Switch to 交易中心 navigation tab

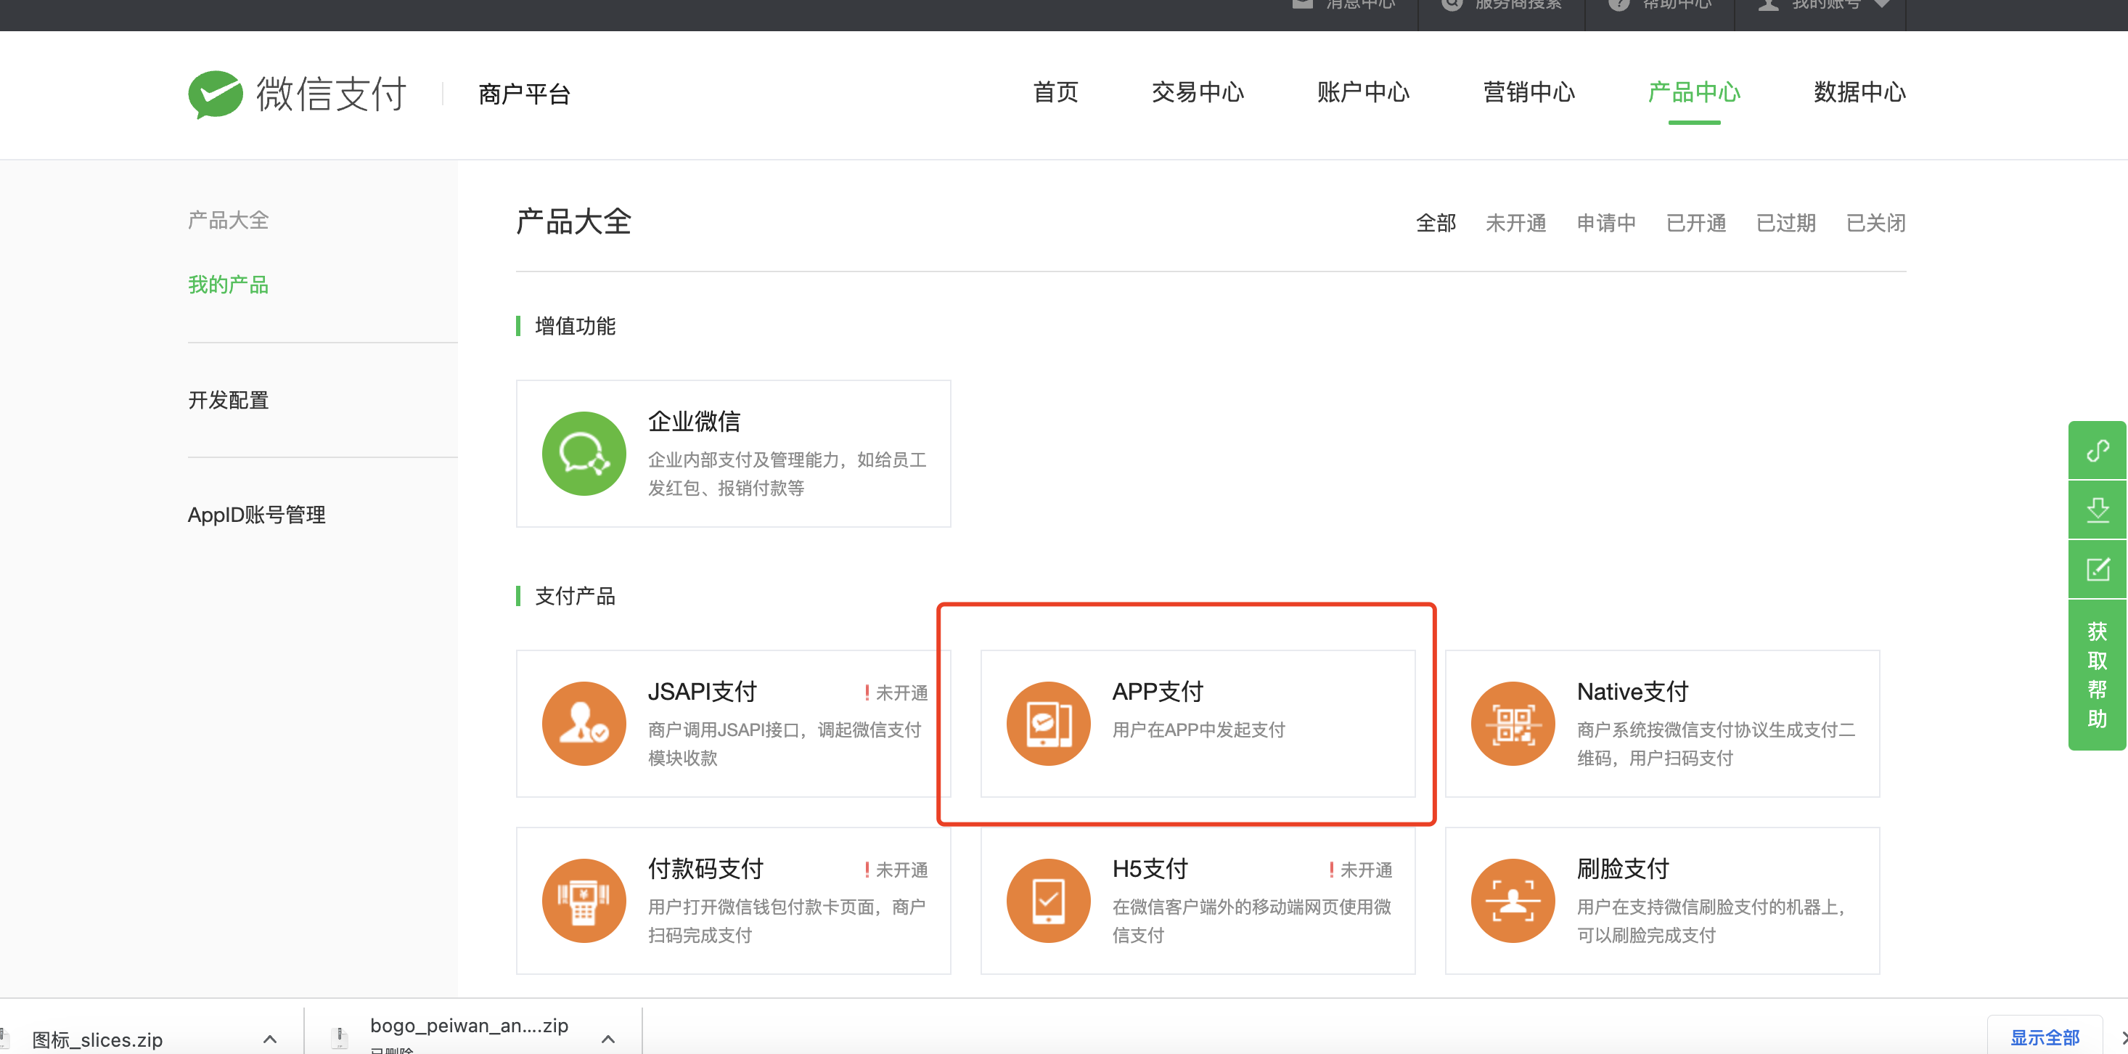(x=1197, y=92)
